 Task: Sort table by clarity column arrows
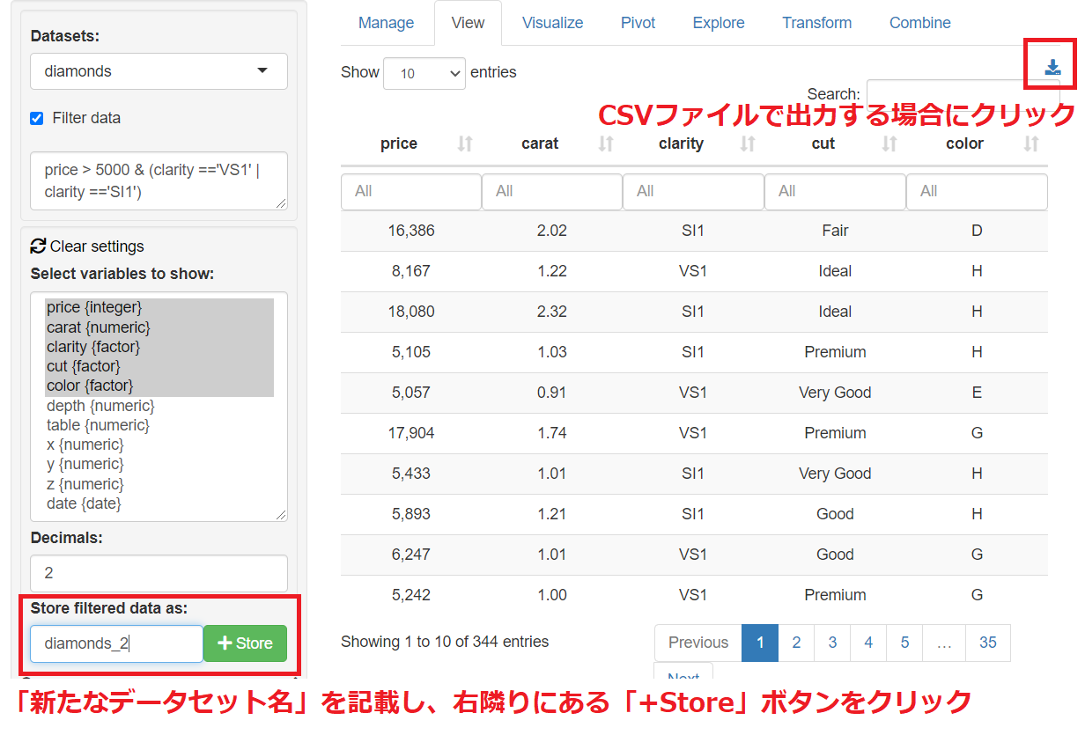[x=748, y=143]
